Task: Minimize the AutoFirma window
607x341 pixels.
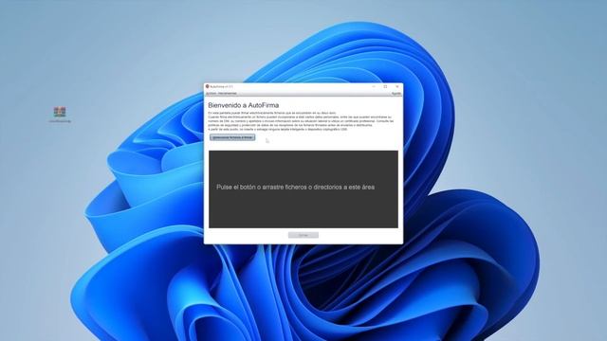Action: tap(374, 86)
